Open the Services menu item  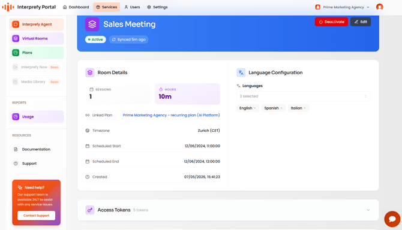tap(106, 7)
